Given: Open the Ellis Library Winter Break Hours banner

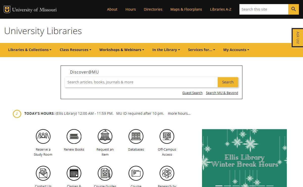Looking at the screenshot, I should click(x=244, y=158).
